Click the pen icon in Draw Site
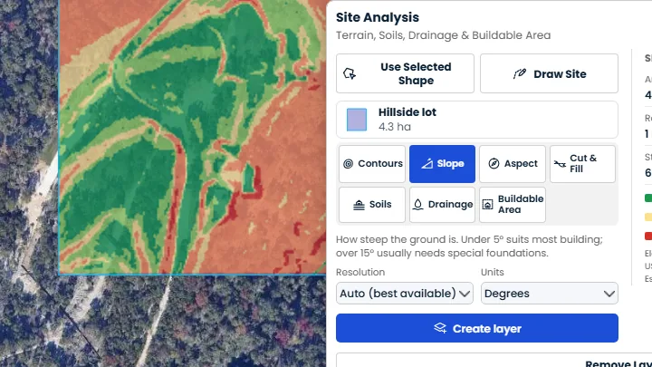Viewport: 652px width, 367px height. coord(520,73)
